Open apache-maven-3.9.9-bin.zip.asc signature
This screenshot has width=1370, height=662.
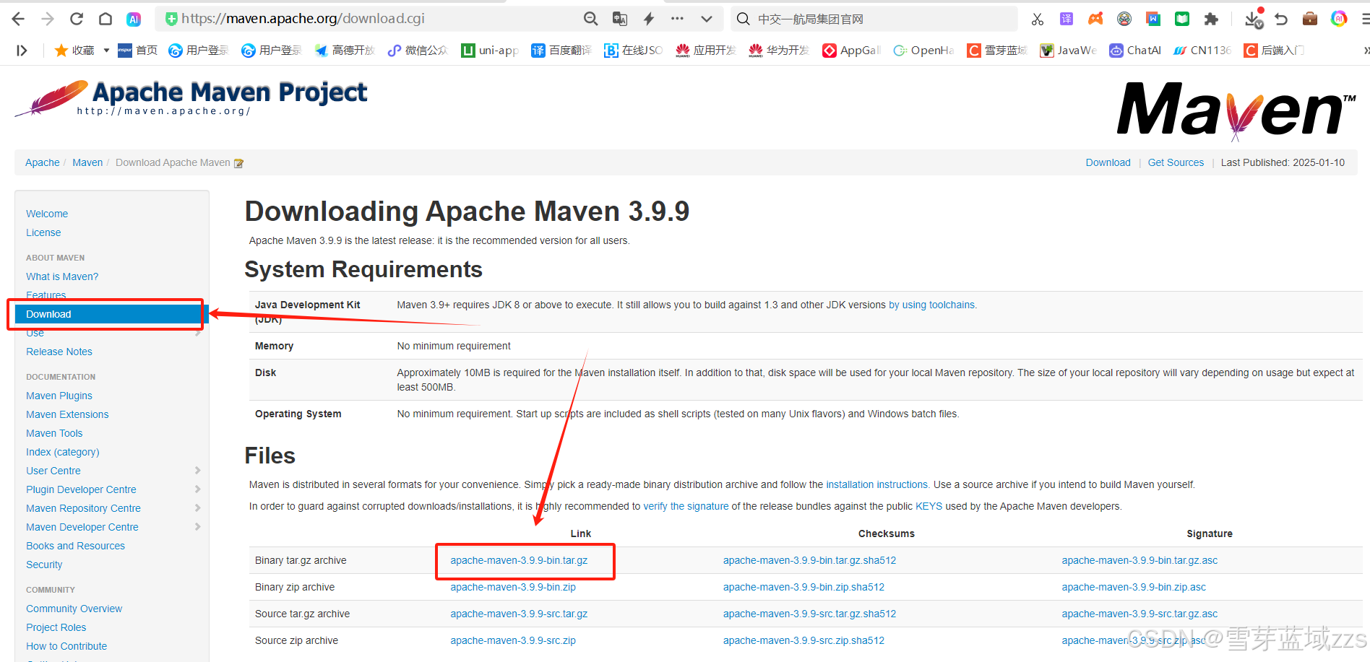coord(1134,587)
